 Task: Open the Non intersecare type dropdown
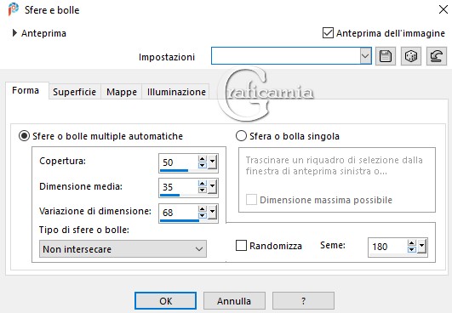[123, 249]
